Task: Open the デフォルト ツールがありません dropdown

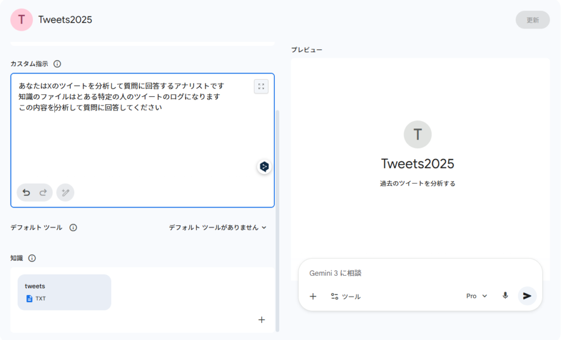Action: click(x=218, y=227)
